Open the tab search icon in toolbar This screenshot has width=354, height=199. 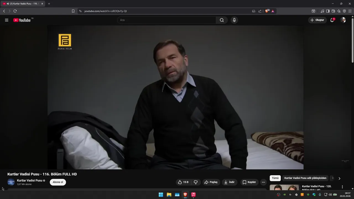tap(313, 11)
